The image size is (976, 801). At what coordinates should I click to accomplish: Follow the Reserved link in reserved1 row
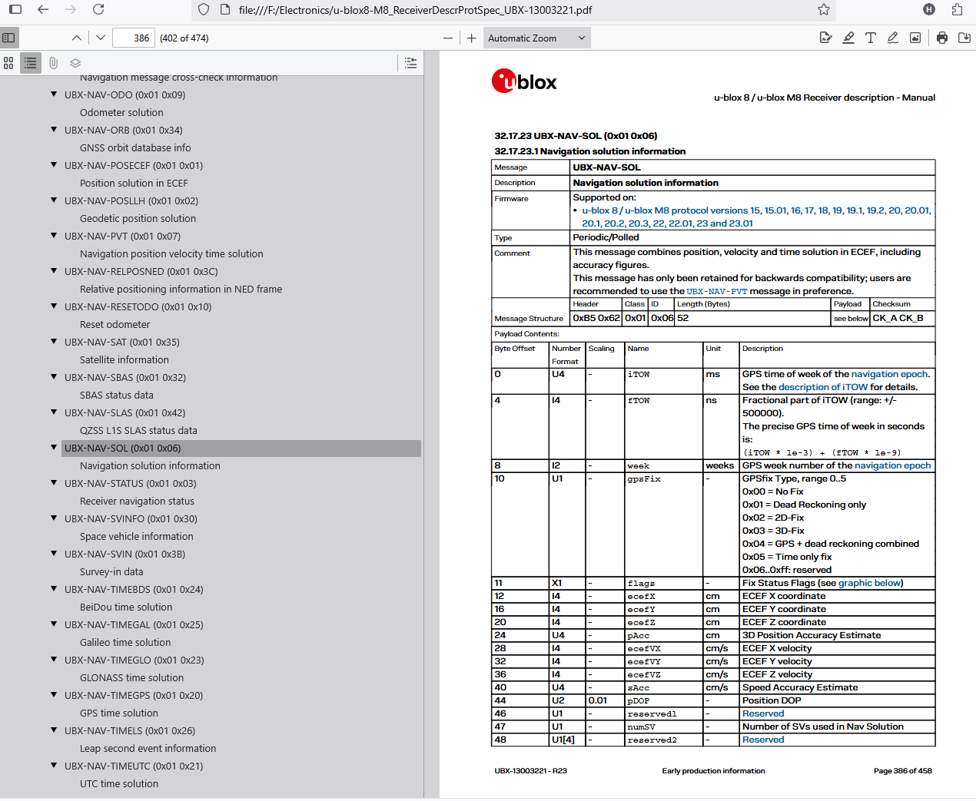[x=763, y=713]
